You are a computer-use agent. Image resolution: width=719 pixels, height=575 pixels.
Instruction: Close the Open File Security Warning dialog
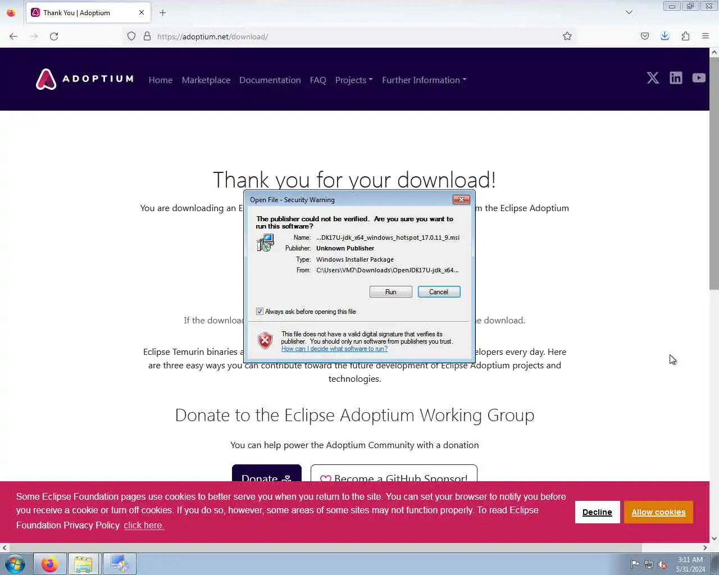[461, 200]
